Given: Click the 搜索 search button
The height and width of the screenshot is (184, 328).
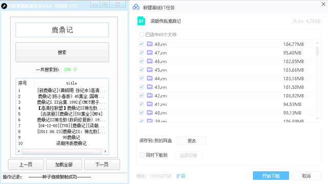Looking at the screenshot, I should (x=62, y=52).
